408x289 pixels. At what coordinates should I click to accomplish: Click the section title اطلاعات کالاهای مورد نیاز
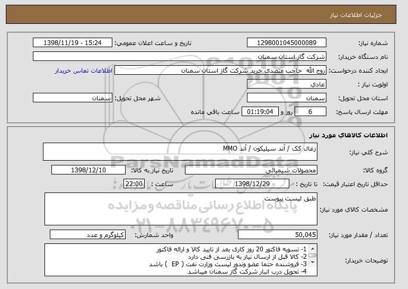tap(349, 135)
